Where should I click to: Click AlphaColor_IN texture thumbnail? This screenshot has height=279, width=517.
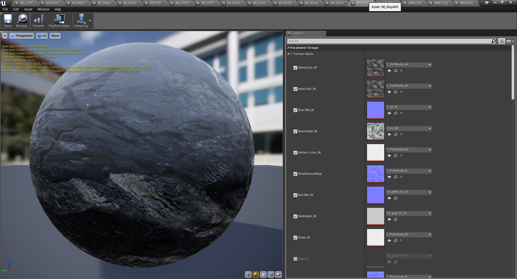[375, 68]
